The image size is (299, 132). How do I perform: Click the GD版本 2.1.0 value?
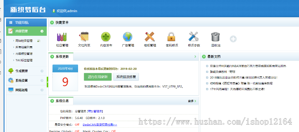(x=101, y=118)
